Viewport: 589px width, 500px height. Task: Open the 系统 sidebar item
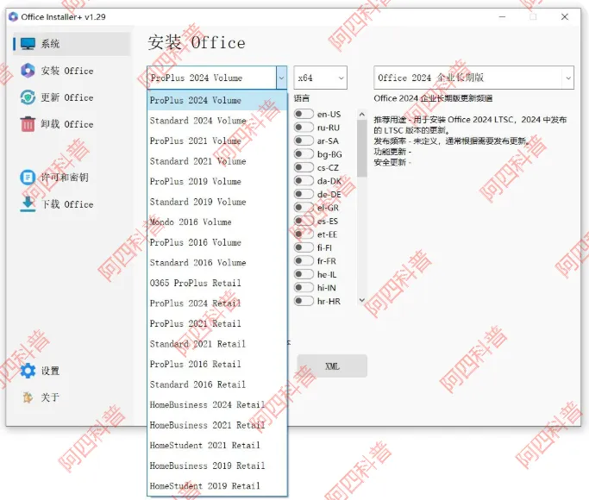click(72, 44)
